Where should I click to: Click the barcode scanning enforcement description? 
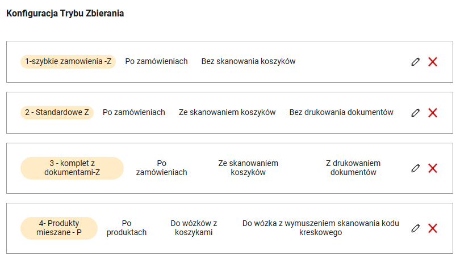320,228
